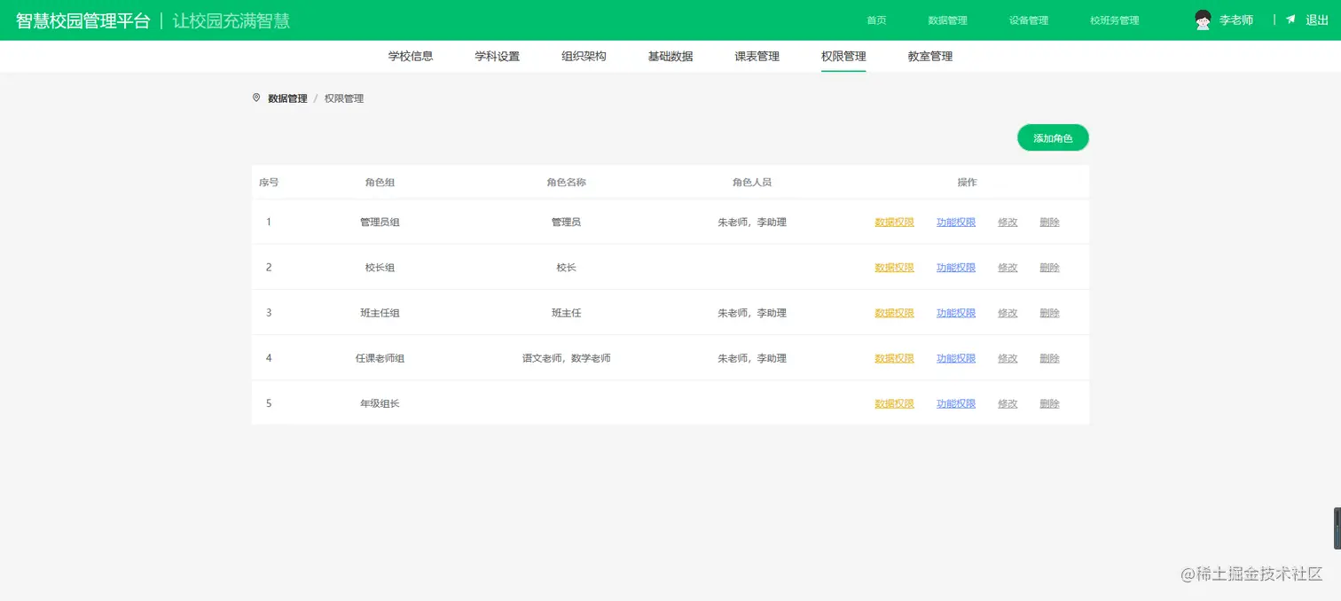Select the 管理员组 cell
This screenshot has height=601, width=1341.
[380, 222]
